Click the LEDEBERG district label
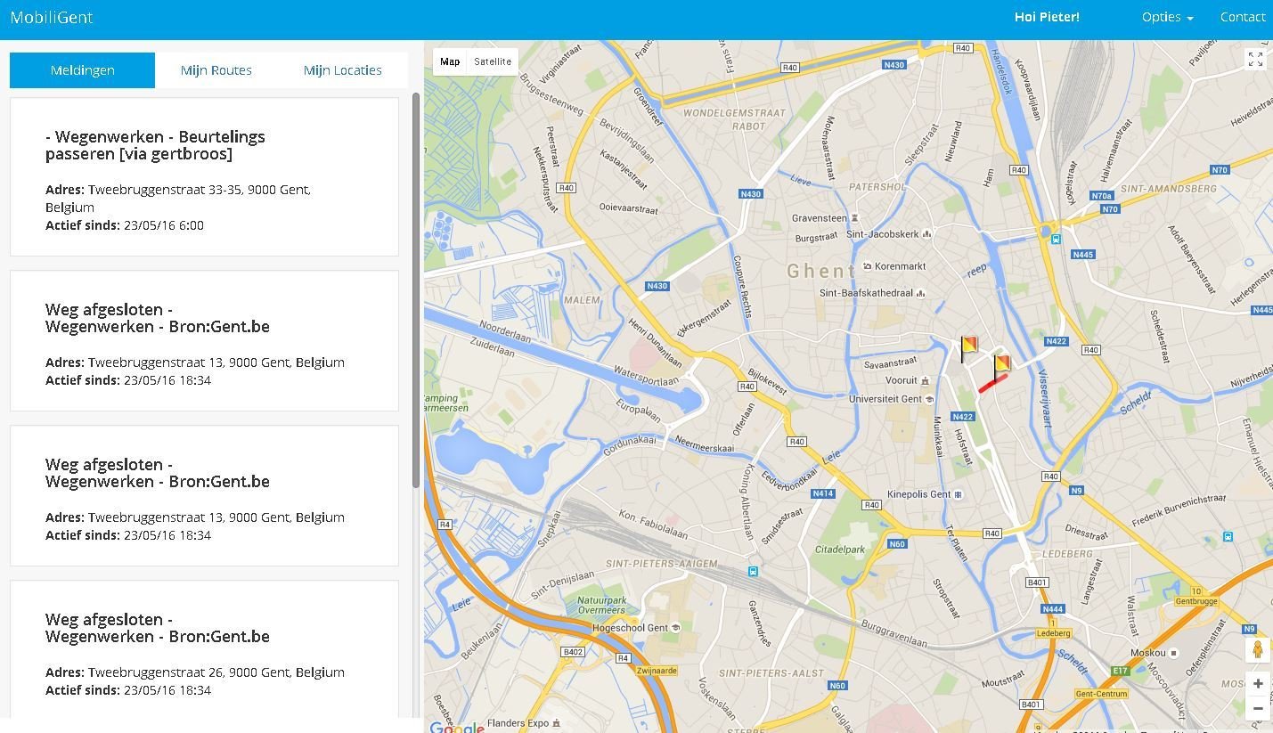This screenshot has width=1273, height=733. (x=1066, y=553)
